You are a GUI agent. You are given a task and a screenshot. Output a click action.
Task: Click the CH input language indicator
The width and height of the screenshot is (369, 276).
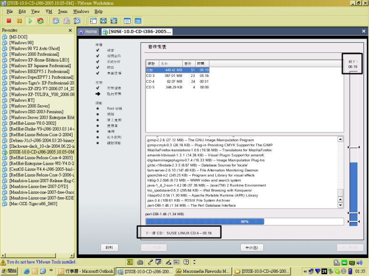[x=130, y=262]
